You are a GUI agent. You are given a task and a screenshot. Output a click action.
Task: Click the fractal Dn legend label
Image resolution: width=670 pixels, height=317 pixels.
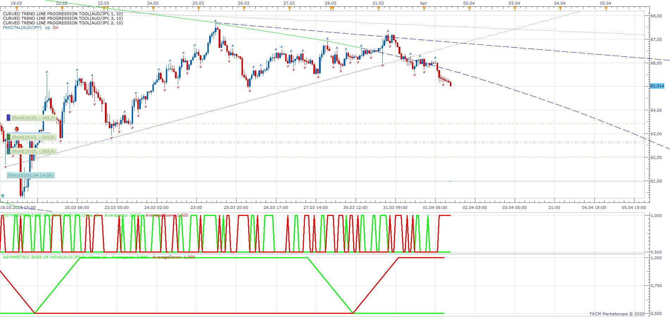click(56, 27)
